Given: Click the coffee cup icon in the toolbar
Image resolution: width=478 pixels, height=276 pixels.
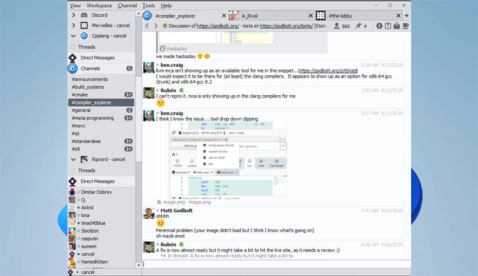Looking at the screenshot, I should (405, 26).
